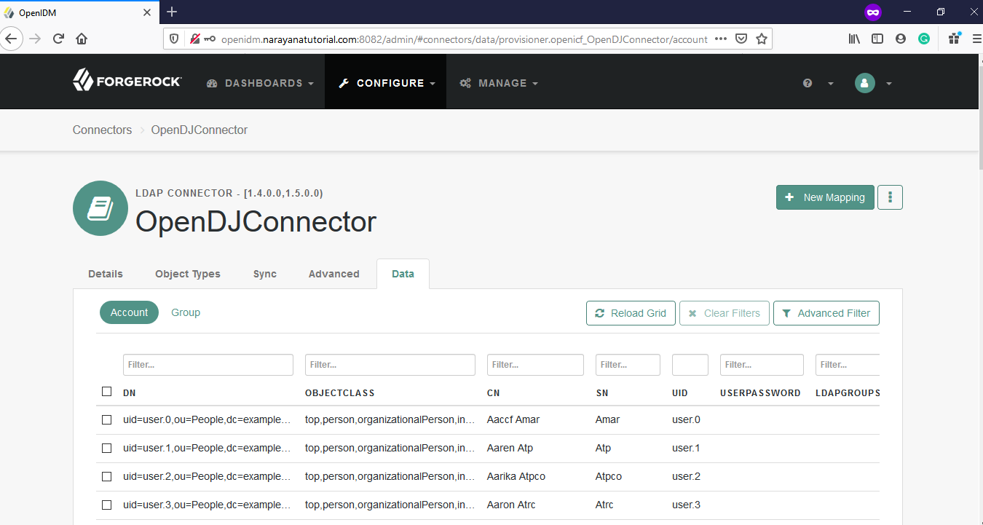Image resolution: width=983 pixels, height=525 pixels.
Task: Sort by the DN column header
Action: point(130,392)
